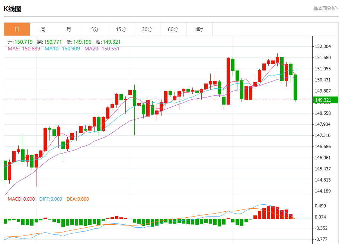The width and height of the screenshot is (342, 244).
Task: Click the 0.499 MACD axis label
Action: (320, 206)
